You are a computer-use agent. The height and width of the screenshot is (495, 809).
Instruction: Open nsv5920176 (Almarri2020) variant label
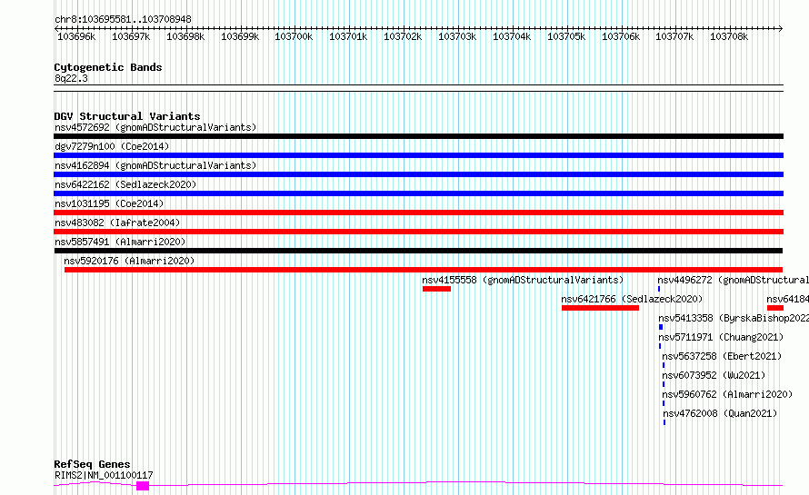coord(129,261)
